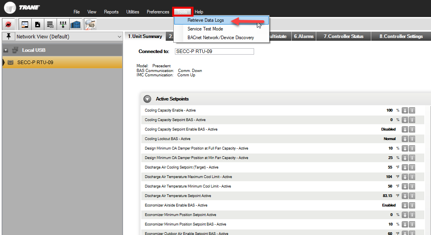Switch to the 8.Controller Settings tab
The height and width of the screenshot is (235, 431).
pos(401,36)
